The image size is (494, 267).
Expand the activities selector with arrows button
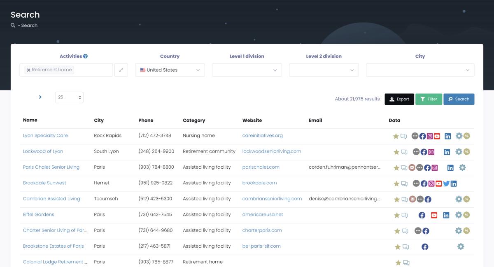point(121,70)
